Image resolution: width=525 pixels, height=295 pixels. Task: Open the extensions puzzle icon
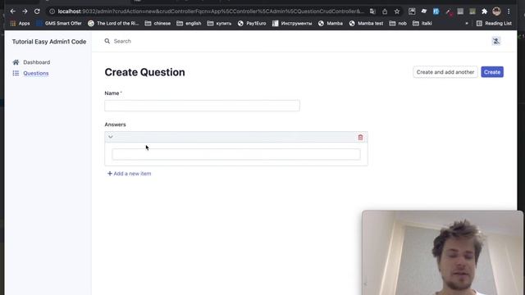tap(484, 11)
